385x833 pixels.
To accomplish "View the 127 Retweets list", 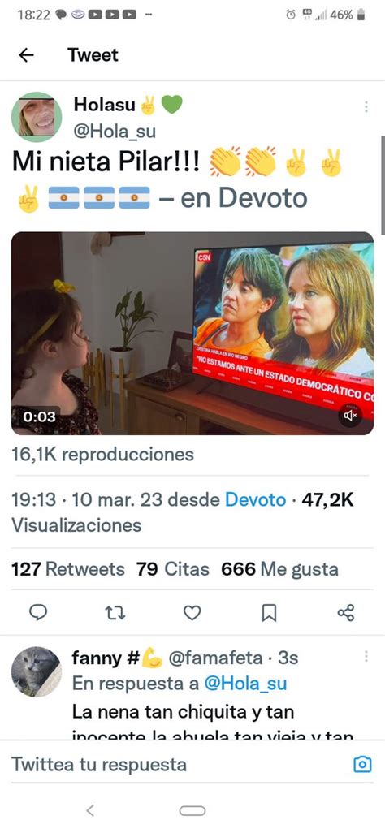I will (68, 569).
